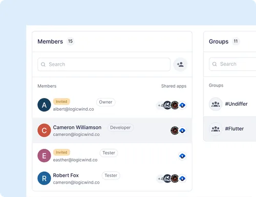Select Cameron Williamson's C avatar
This screenshot has height=197, width=256.
(44, 130)
